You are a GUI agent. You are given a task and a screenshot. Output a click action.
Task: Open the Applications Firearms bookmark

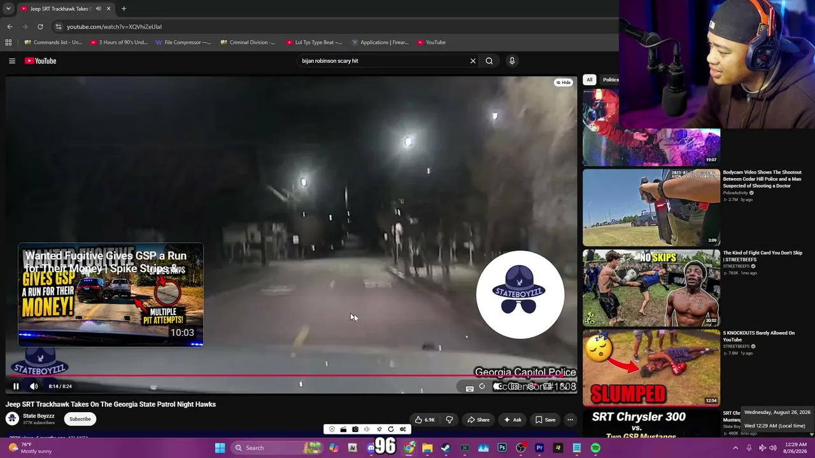coord(380,43)
